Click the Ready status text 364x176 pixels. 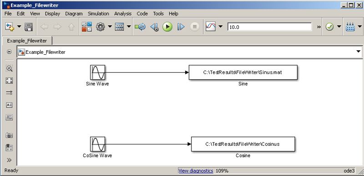11,171
